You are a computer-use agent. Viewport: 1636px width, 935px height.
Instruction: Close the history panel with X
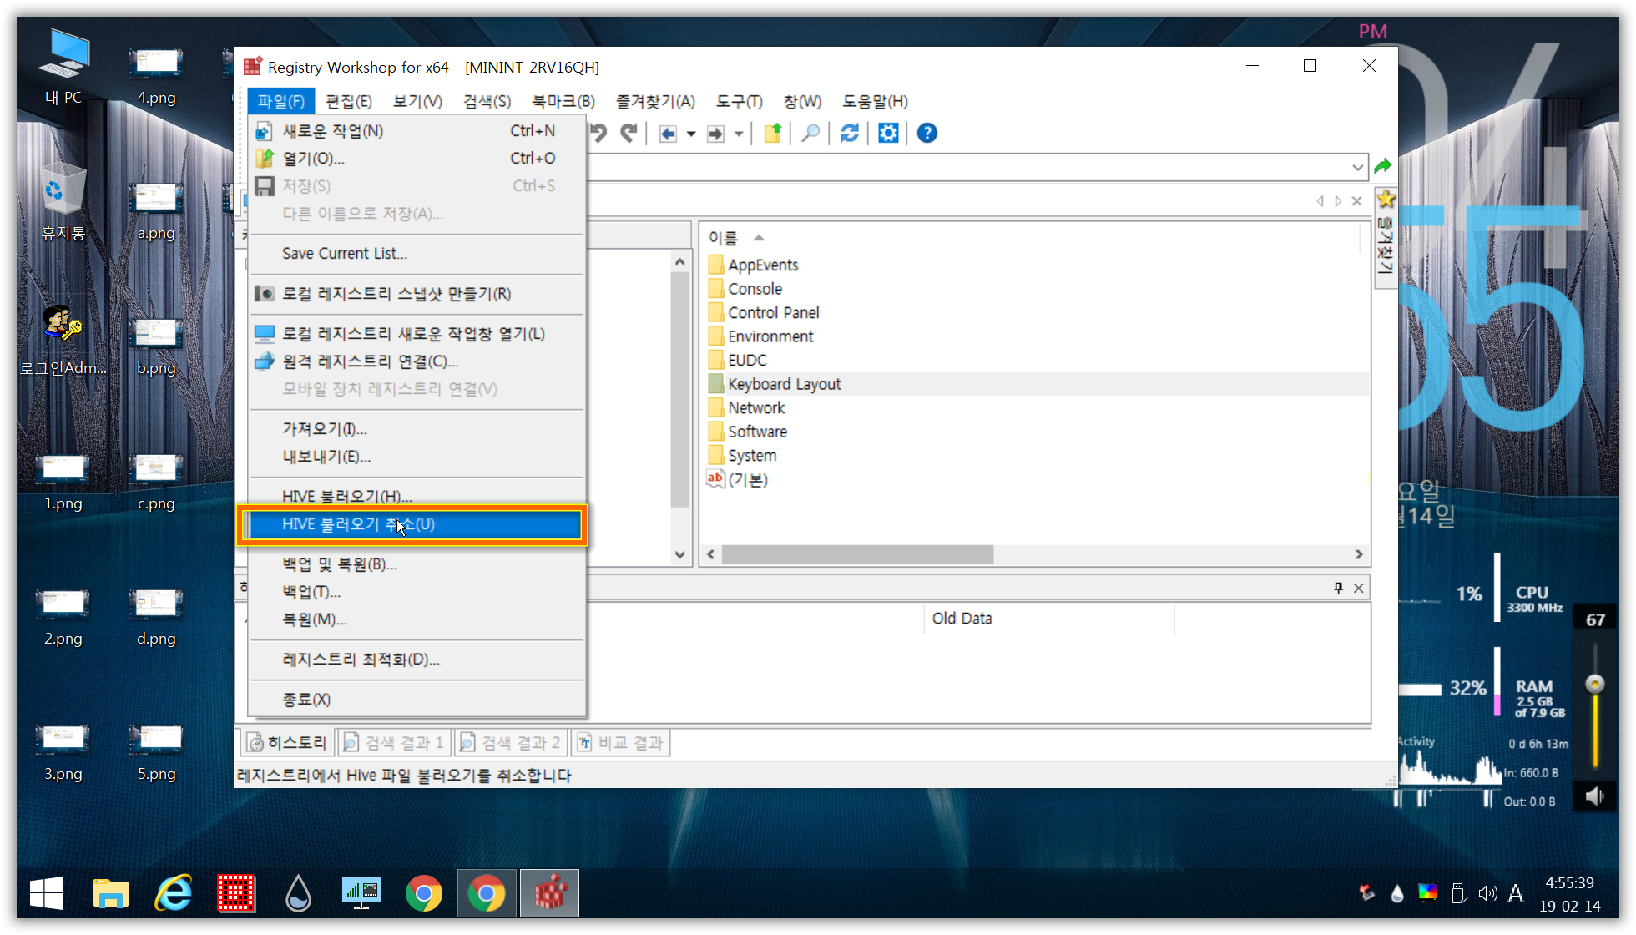tap(1359, 588)
